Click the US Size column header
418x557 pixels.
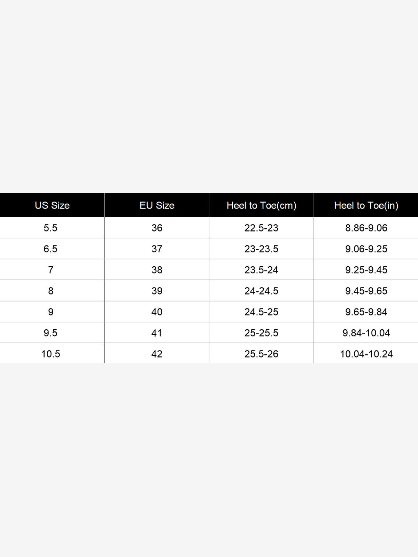pyautogui.click(x=52, y=205)
